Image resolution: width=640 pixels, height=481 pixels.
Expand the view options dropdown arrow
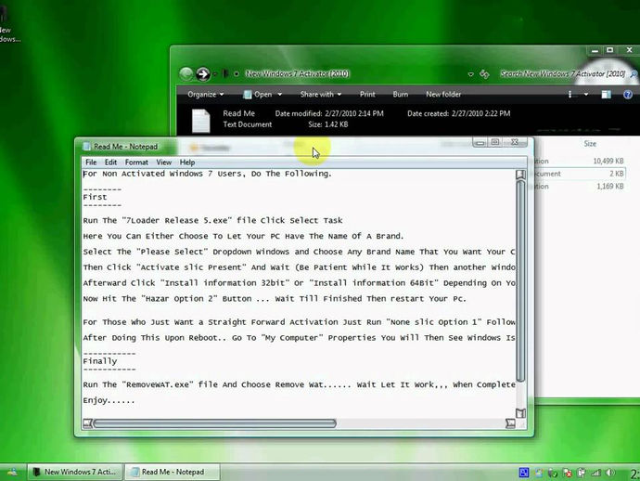(586, 95)
